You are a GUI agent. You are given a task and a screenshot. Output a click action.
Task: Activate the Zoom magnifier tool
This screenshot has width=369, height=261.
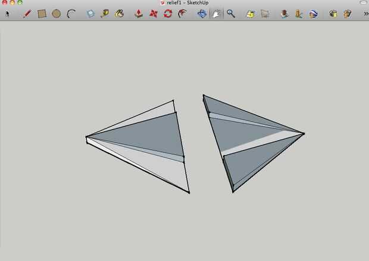point(231,14)
